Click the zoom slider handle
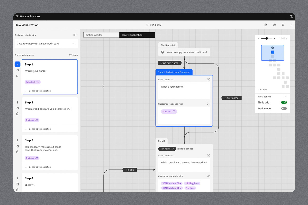This screenshot has width=308, height=205. click(x=267, y=38)
